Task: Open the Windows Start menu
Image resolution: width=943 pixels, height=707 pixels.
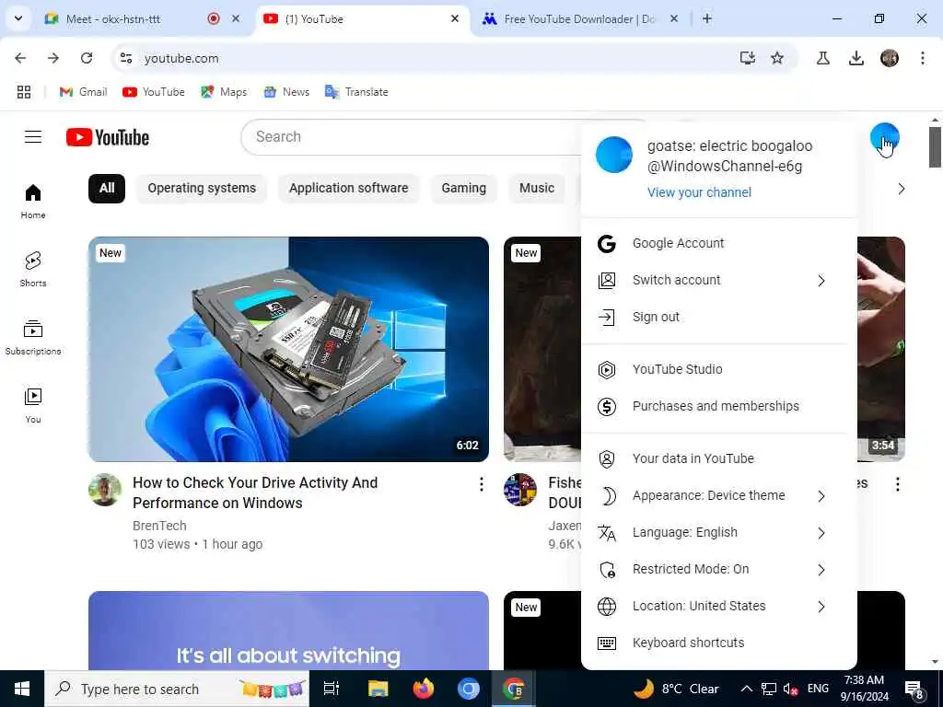Action: (x=22, y=689)
